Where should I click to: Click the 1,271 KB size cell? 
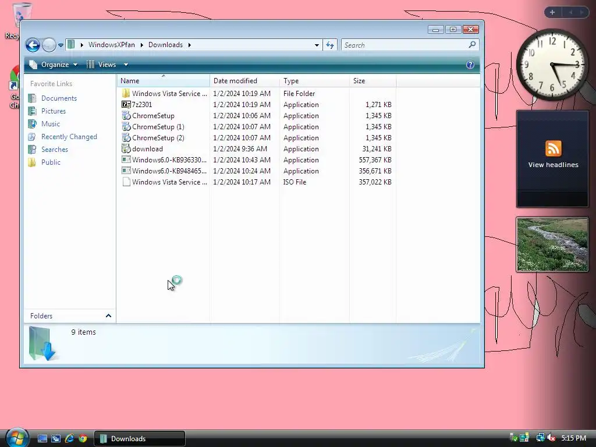378,105
